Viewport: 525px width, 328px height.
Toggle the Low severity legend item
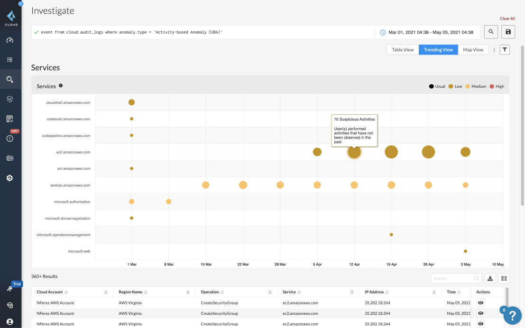point(455,86)
